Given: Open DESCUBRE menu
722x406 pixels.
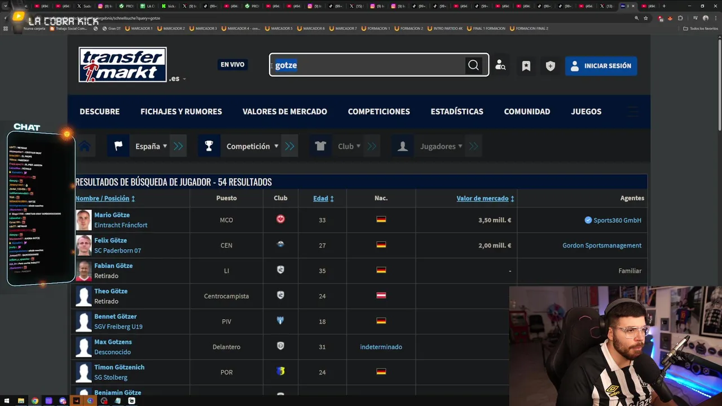Looking at the screenshot, I should [x=99, y=112].
